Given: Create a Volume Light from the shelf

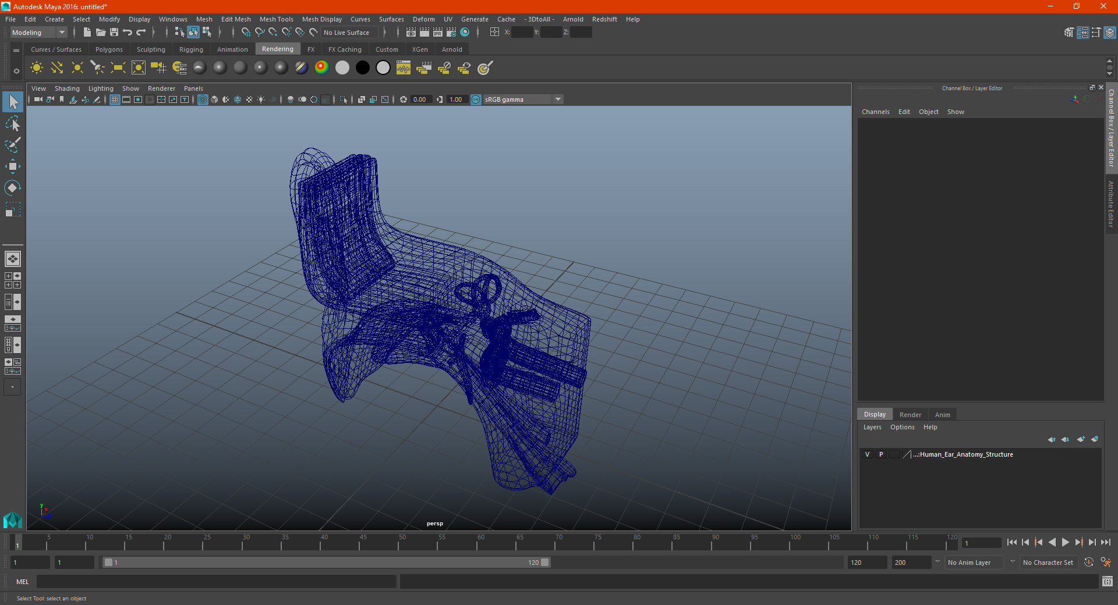Looking at the screenshot, I should point(139,68).
